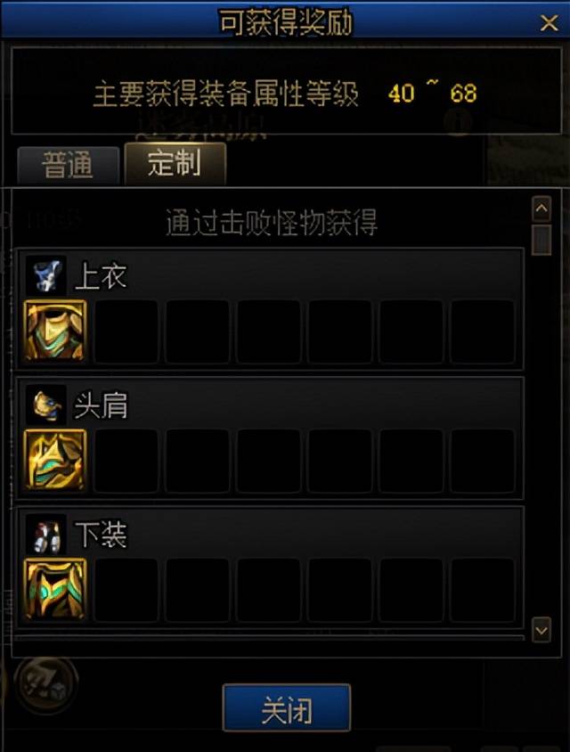Click the scrollbar thumb in reward list

click(541, 240)
